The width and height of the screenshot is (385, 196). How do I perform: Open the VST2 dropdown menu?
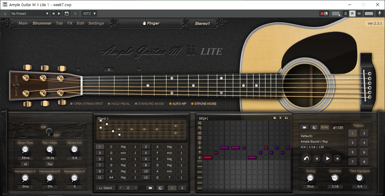pyautogui.click(x=89, y=14)
